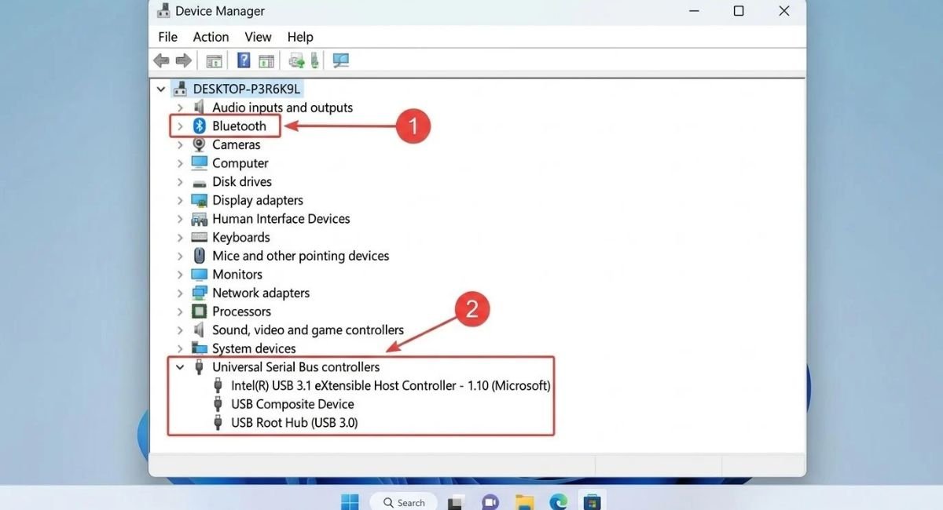Image resolution: width=943 pixels, height=510 pixels.
Task: Click the USB Composite Device plug icon
Action: click(218, 404)
